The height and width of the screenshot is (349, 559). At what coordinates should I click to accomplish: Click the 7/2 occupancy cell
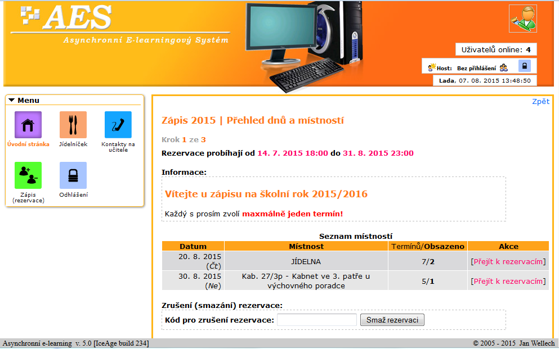428,261
